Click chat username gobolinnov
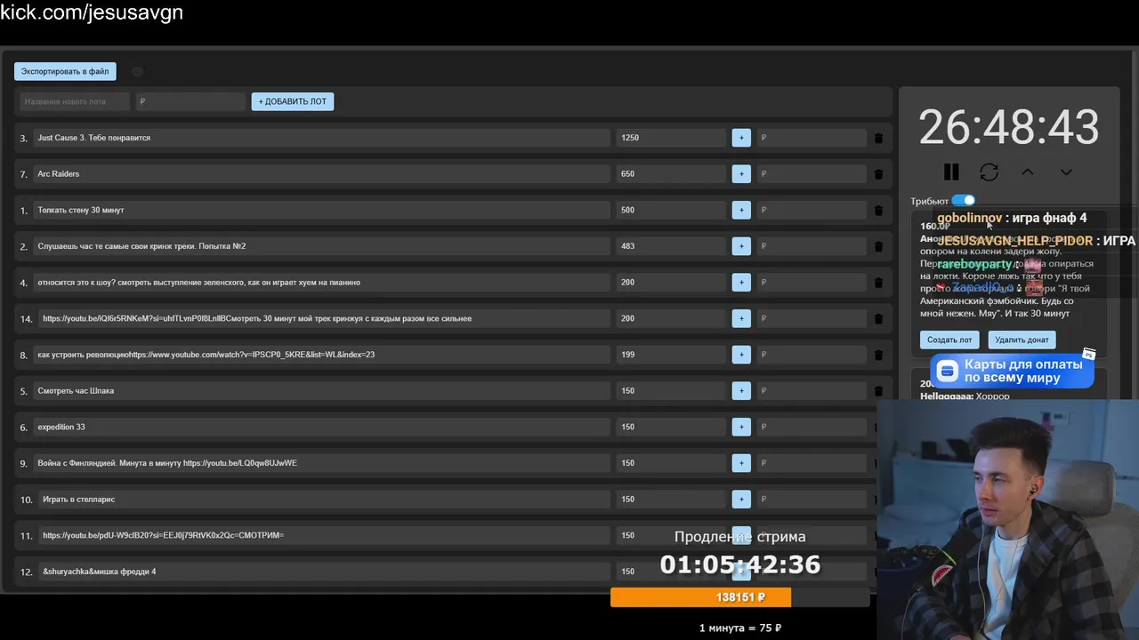Image resolution: width=1139 pixels, height=640 pixels. coord(970,218)
